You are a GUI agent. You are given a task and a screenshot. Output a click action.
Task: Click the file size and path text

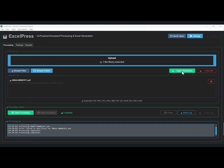point(36,83)
